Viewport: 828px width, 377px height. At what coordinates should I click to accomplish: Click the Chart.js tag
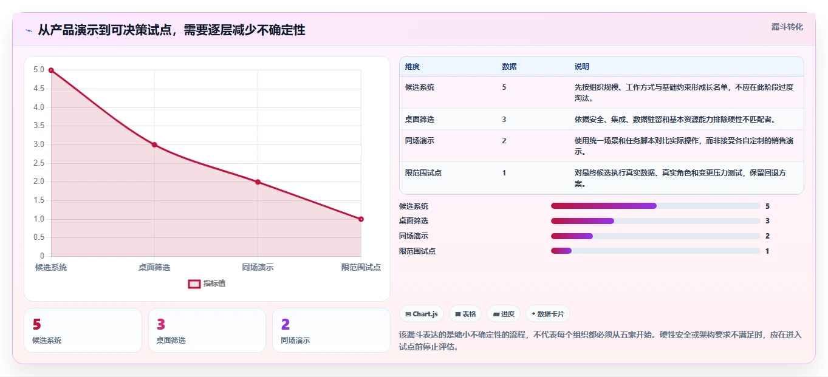click(421, 314)
